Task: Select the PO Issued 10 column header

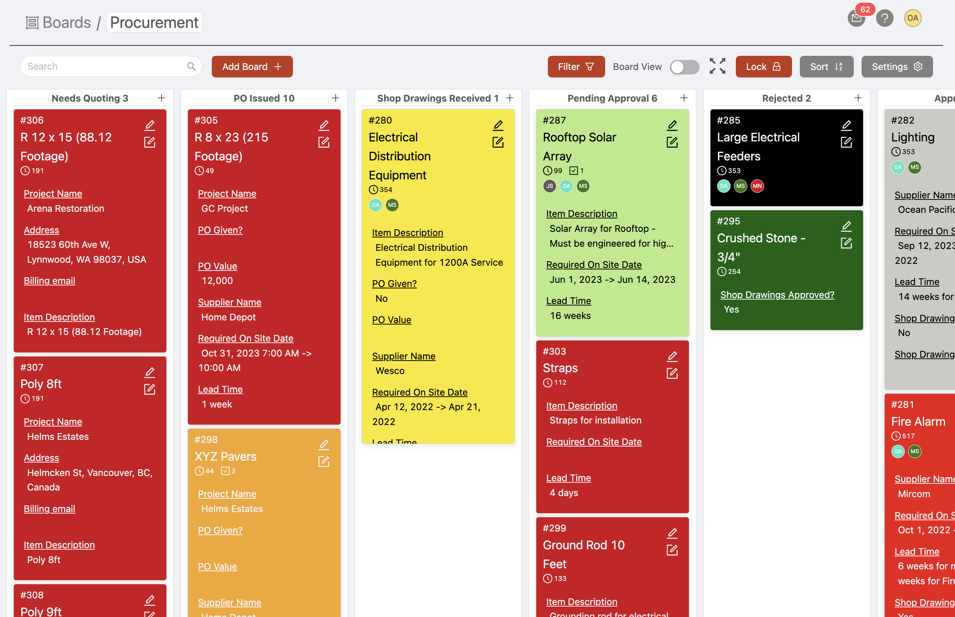Action: coord(264,98)
